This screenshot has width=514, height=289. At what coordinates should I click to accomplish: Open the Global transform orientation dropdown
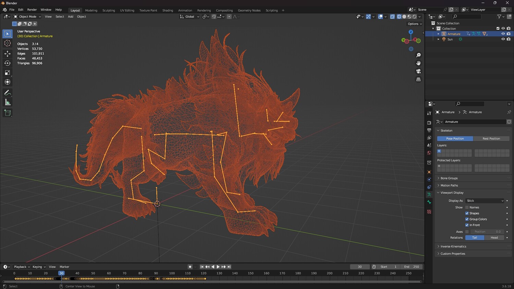(189, 16)
